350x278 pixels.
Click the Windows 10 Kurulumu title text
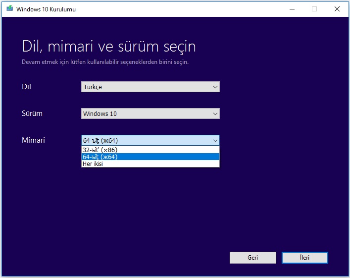point(46,9)
